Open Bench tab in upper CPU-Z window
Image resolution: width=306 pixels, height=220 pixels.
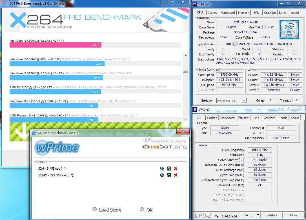pos(283,13)
